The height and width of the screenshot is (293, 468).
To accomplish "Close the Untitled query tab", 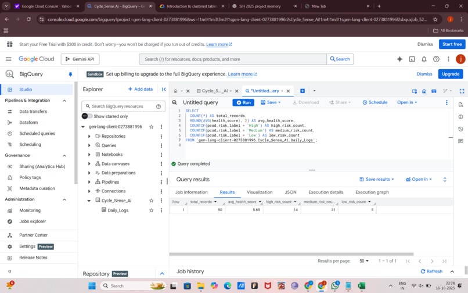I will pyautogui.click(x=288, y=91).
